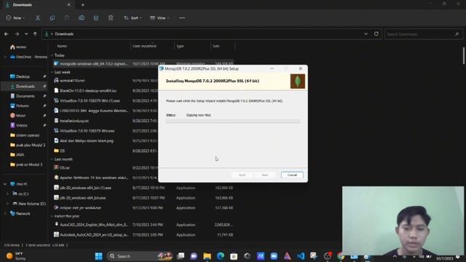This screenshot has width=466, height=262.
Task: Refresh the Downloads folder view
Action: (376, 34)
